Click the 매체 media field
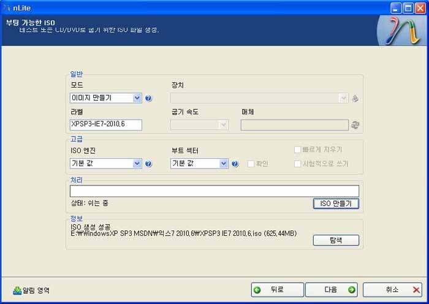Viewport: 429px width, 304px height. click(295, 125)
